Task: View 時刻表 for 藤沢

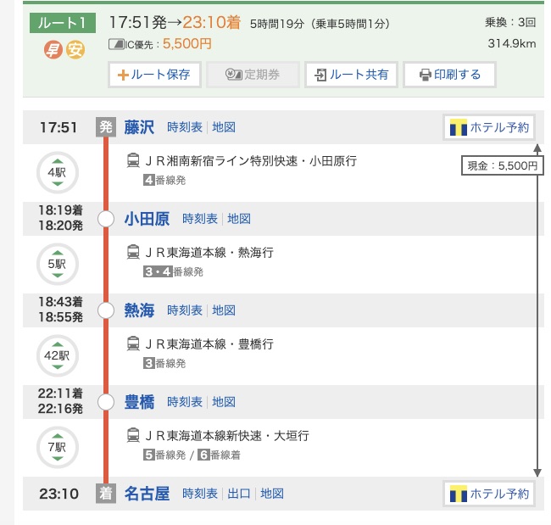Action: tap(185, 127)
